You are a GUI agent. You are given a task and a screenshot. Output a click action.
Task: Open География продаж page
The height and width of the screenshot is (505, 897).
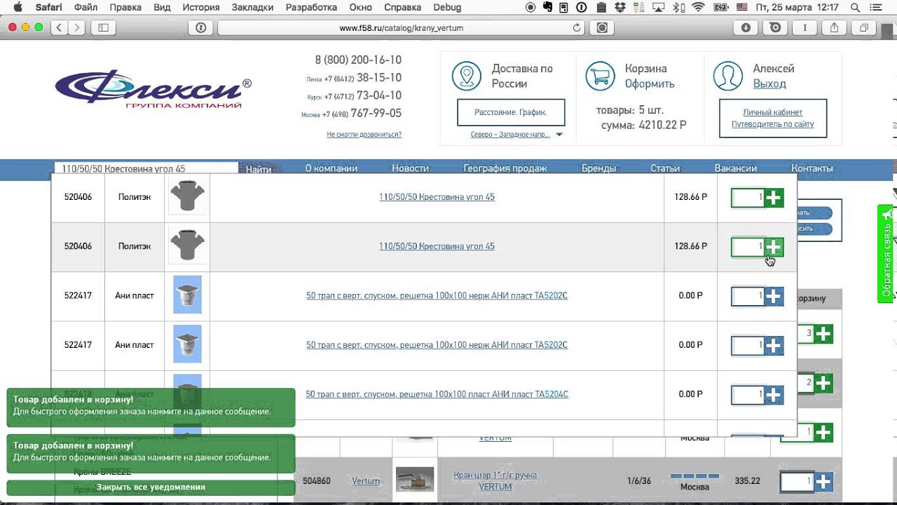coord(505,168)
